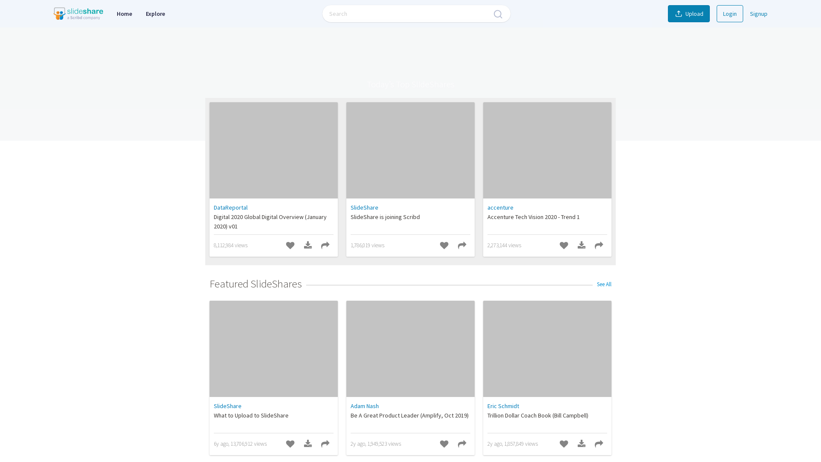Open Be A Great Product Leader title
This screenshot has height=462, width=821.
click(x=410, y=415)
